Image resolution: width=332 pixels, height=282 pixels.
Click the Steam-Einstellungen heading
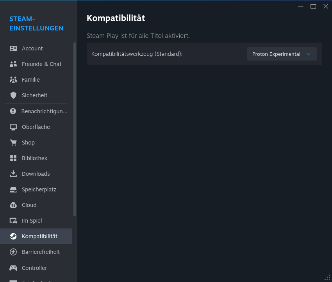pyautogui.click(x=36, y=23)
